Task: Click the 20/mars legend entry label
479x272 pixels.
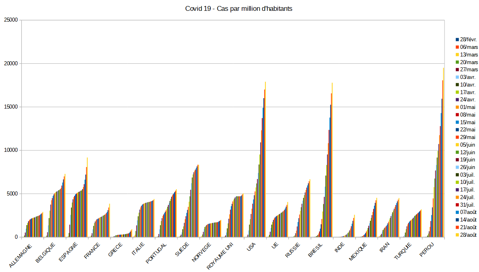Action: [469, 62]
